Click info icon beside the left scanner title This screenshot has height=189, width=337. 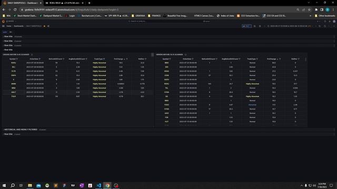[32, 55]
